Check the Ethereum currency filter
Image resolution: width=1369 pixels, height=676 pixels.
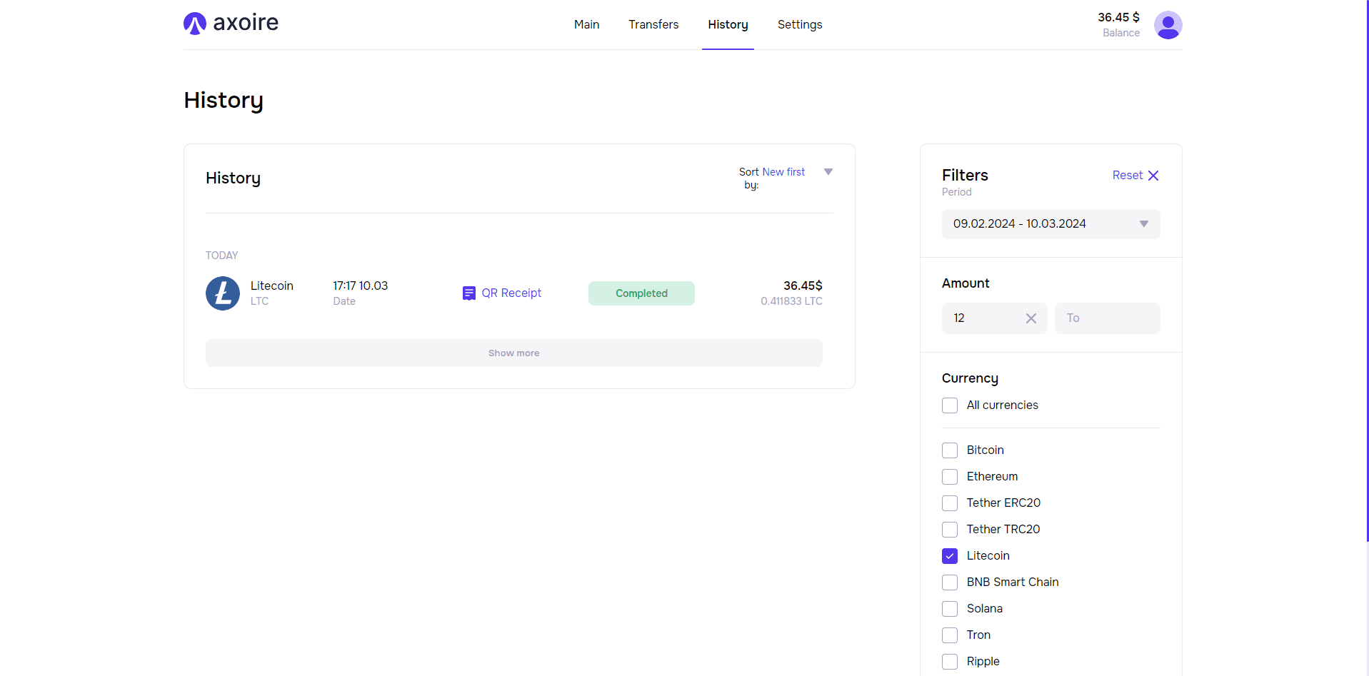coord(950,477)
